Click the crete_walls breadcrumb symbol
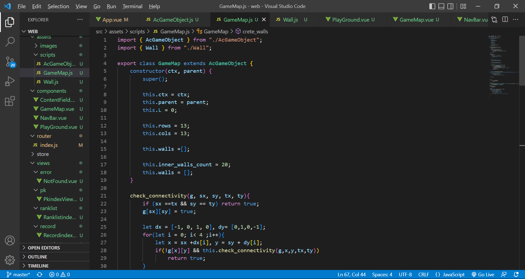This screenshot has height=279, width=525. [x=252, y=31]
